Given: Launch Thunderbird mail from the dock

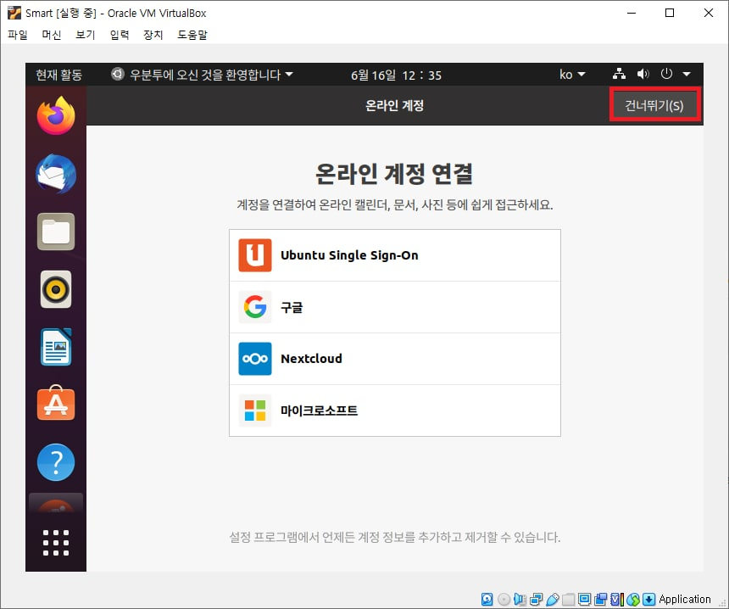Looking at the screenshot, I should click(56, 174).
